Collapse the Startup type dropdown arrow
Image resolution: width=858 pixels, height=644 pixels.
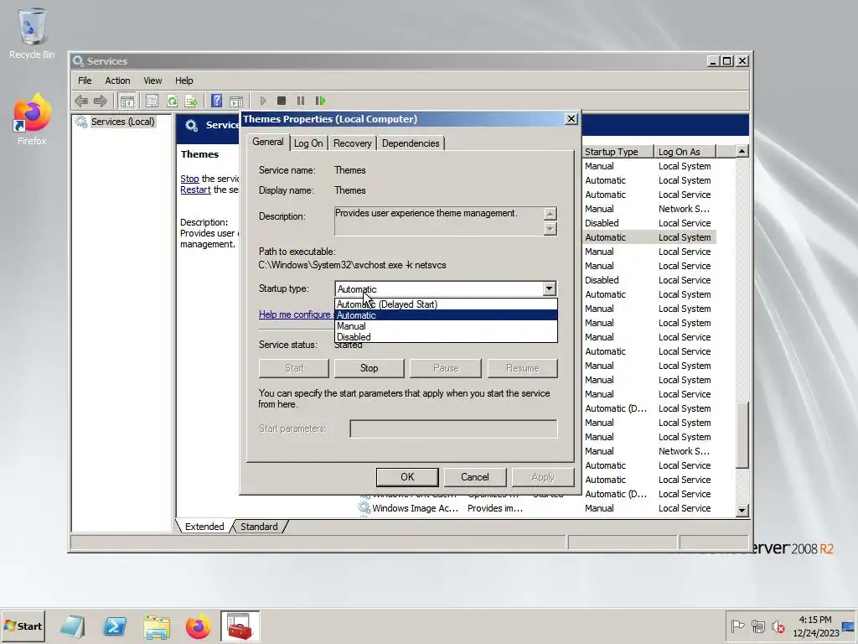pyautogui.click(x=549, y=288)
